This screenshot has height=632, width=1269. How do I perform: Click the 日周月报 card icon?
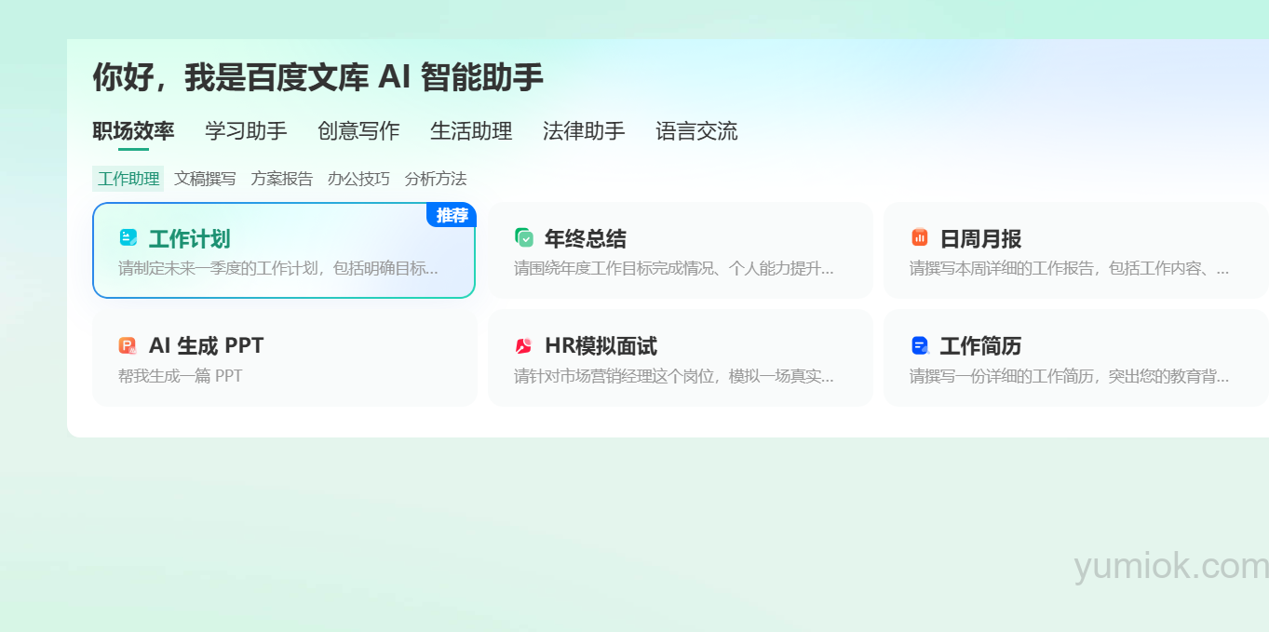(x=920, y=238)
